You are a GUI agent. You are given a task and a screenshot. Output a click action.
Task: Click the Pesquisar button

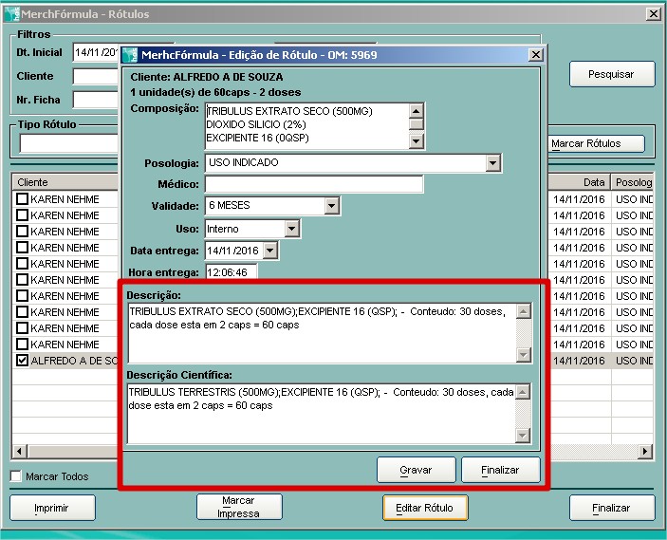coord(612,74)
